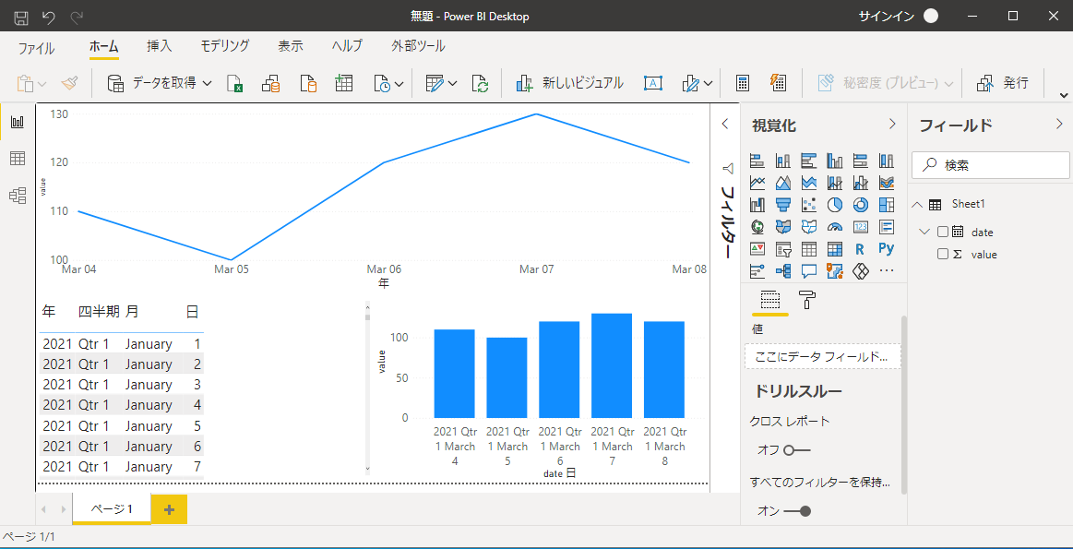Switch to data view in left sidebar
The image size is (1073, 549).
point(18,158)
